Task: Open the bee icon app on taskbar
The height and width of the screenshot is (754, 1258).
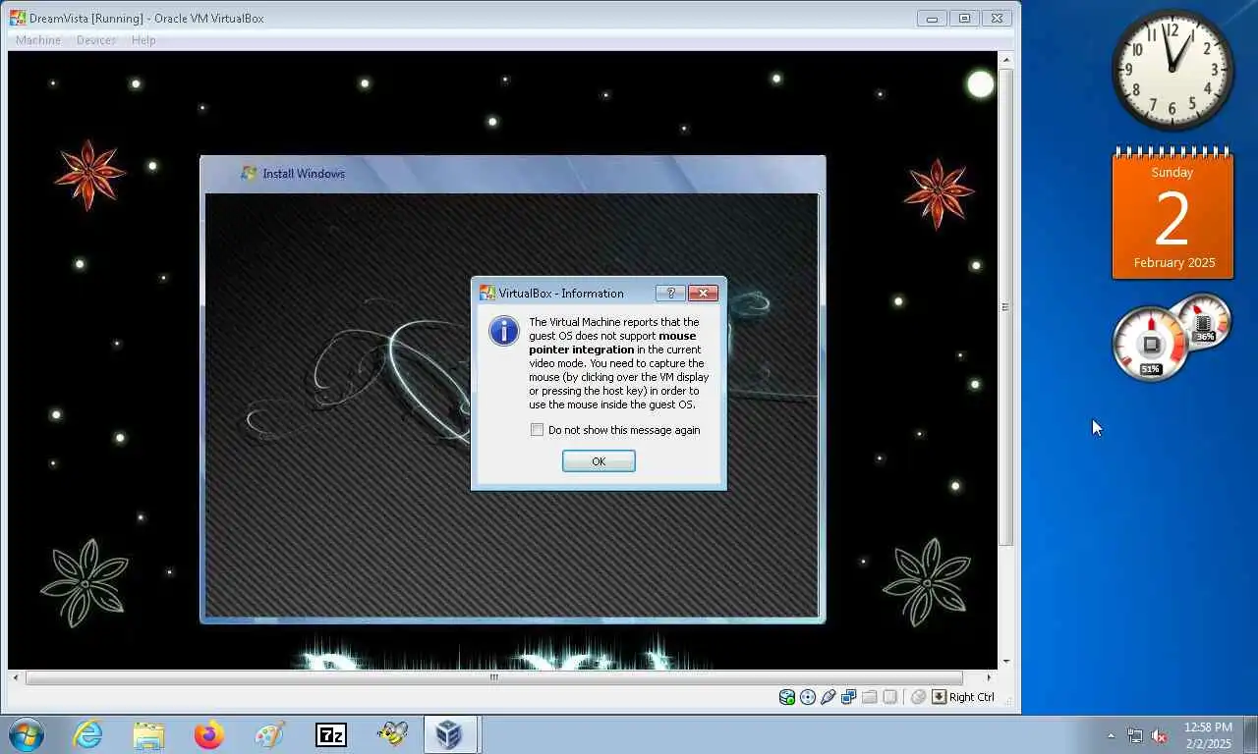Action: (391, 734)
